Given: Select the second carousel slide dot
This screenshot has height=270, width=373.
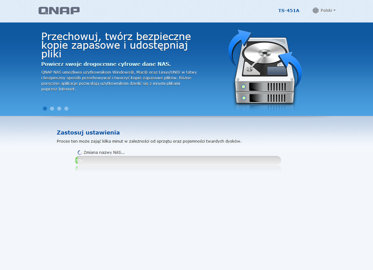Looking at the screenshot, I should point(52,108).
